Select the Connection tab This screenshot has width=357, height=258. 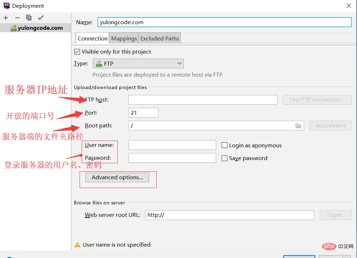[92, 38]
